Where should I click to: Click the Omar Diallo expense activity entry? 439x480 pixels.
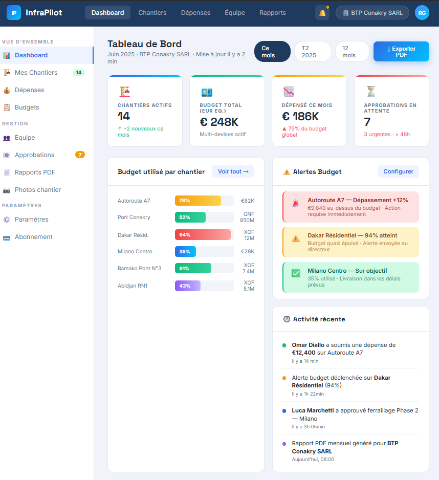point(350,353)
